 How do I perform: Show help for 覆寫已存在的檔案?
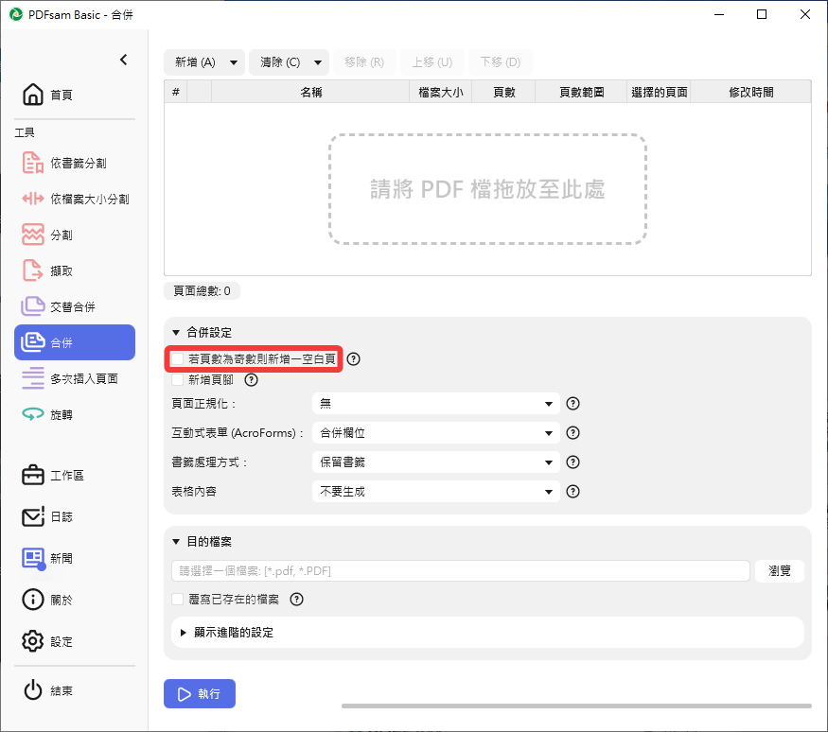coord(297,600)
